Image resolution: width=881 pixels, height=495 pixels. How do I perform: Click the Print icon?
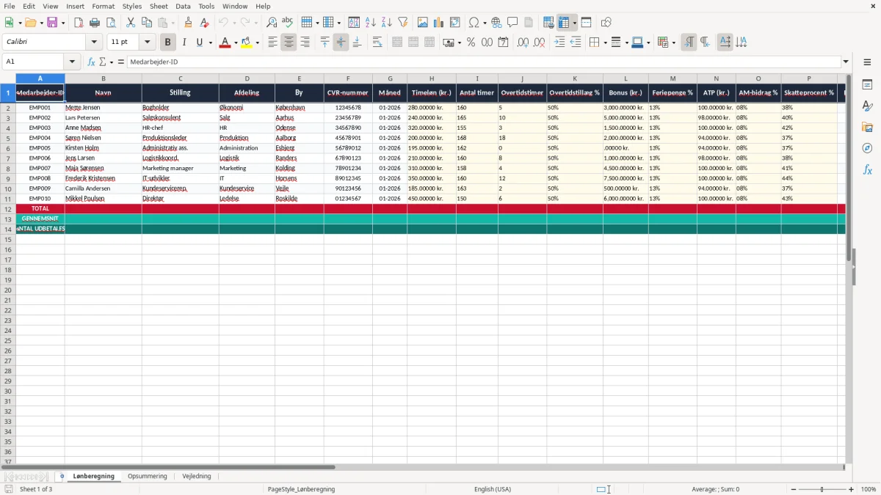[95, 23]
